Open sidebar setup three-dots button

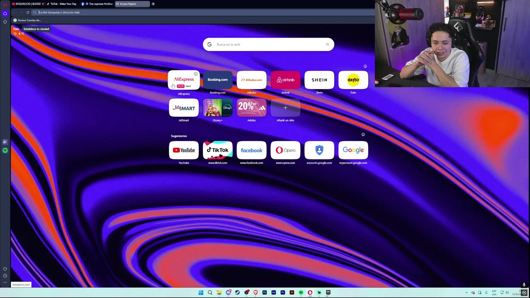point(5,282)
